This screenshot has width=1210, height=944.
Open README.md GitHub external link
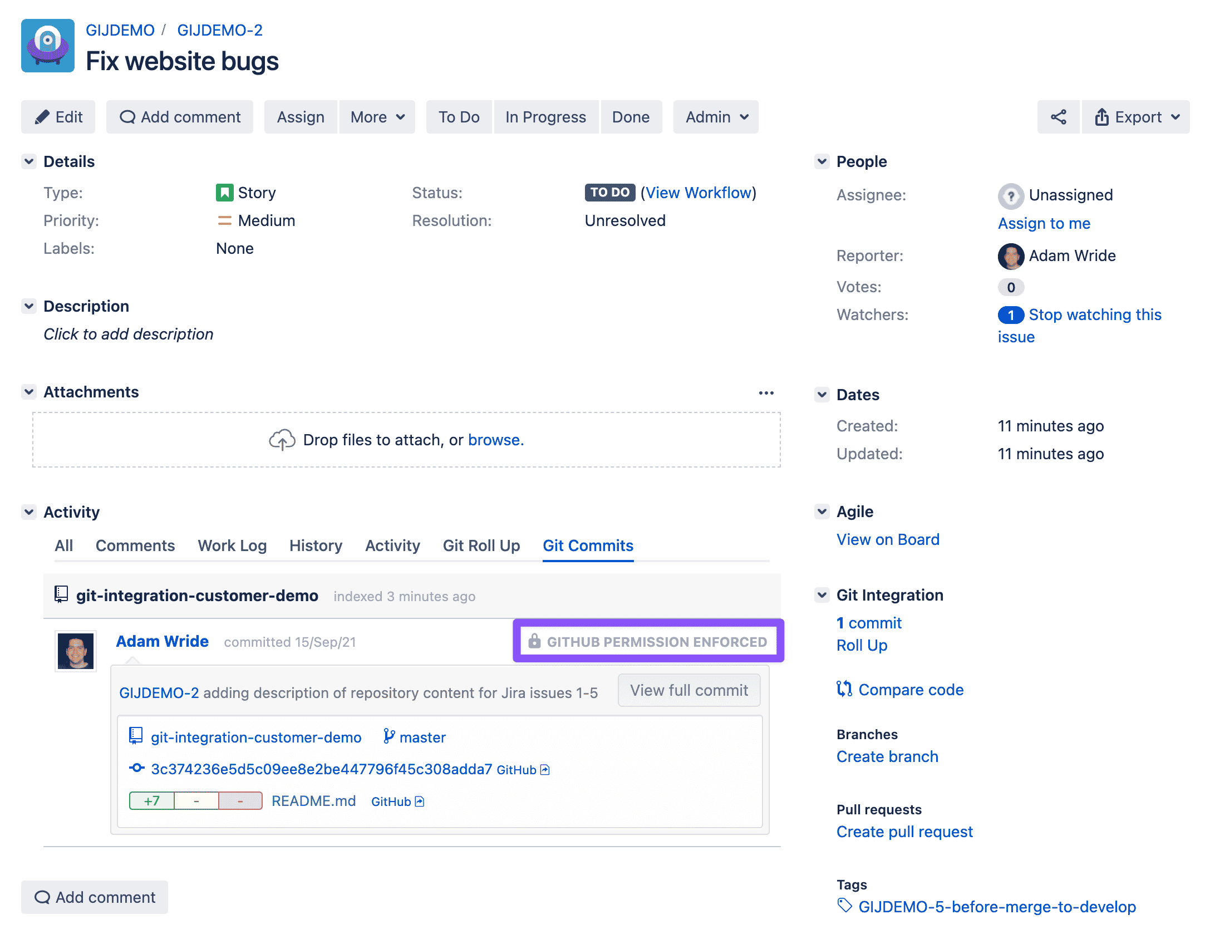[x=397, y=802]
